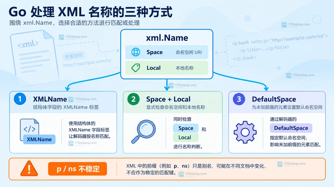Click the tag icon beside Local

pyautogui.click(x=136, y=68)
